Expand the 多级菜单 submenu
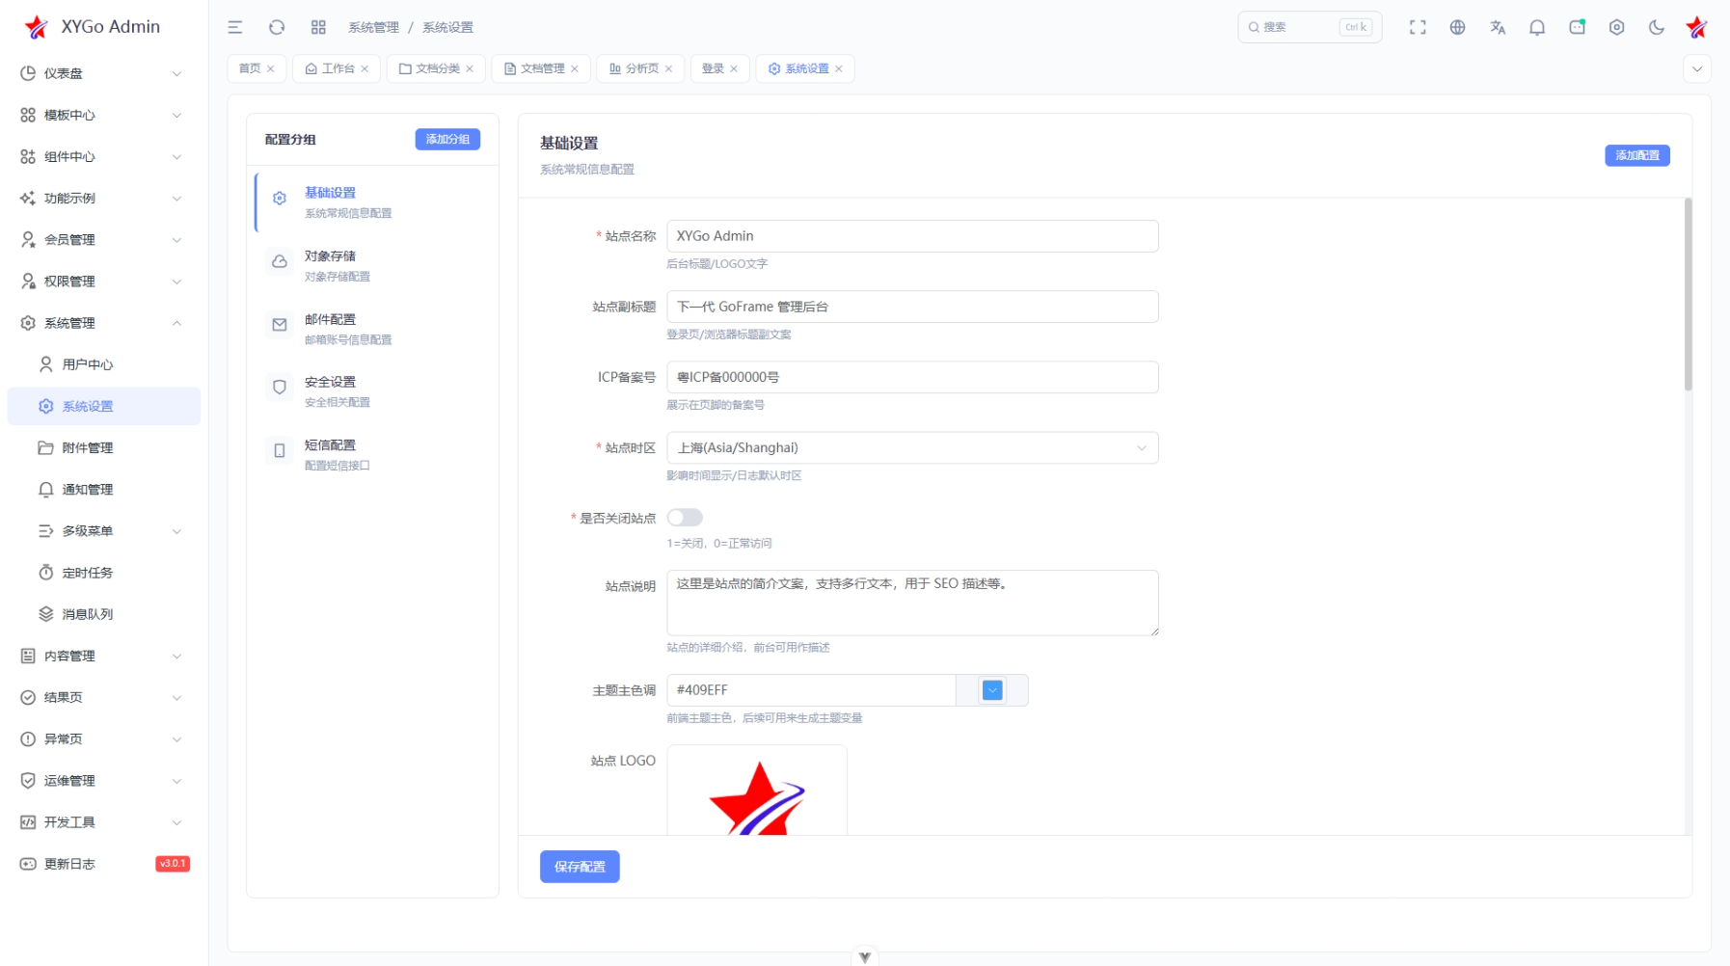Screen dimensions: 1730x966 (x=103, y=531)
